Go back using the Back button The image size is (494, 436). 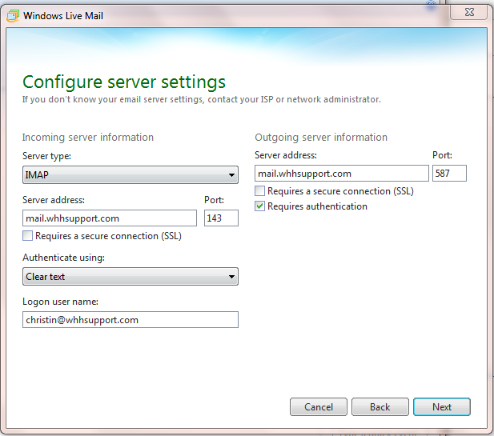(x=380, y=406)
